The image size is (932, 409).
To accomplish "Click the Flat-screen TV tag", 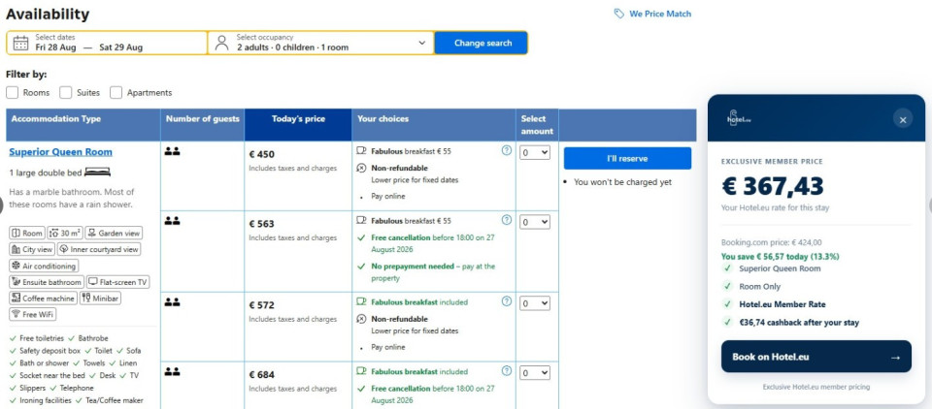I will tap(117, 282).
